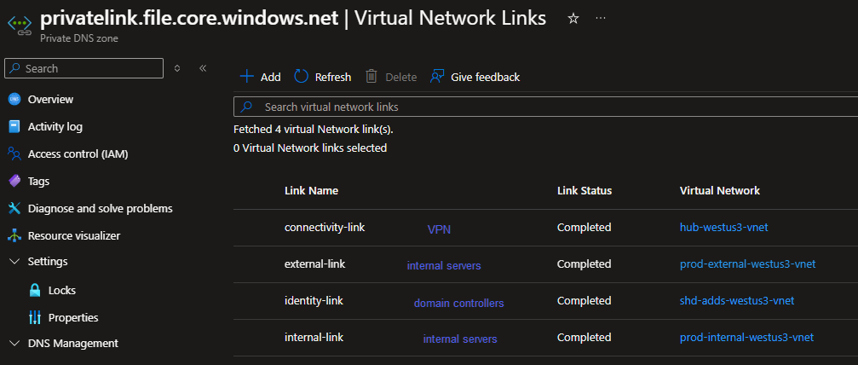Click the 'Private DNS zone' subtitle
858x365 pixels.
pyautogui.click(x=78, y=38)
